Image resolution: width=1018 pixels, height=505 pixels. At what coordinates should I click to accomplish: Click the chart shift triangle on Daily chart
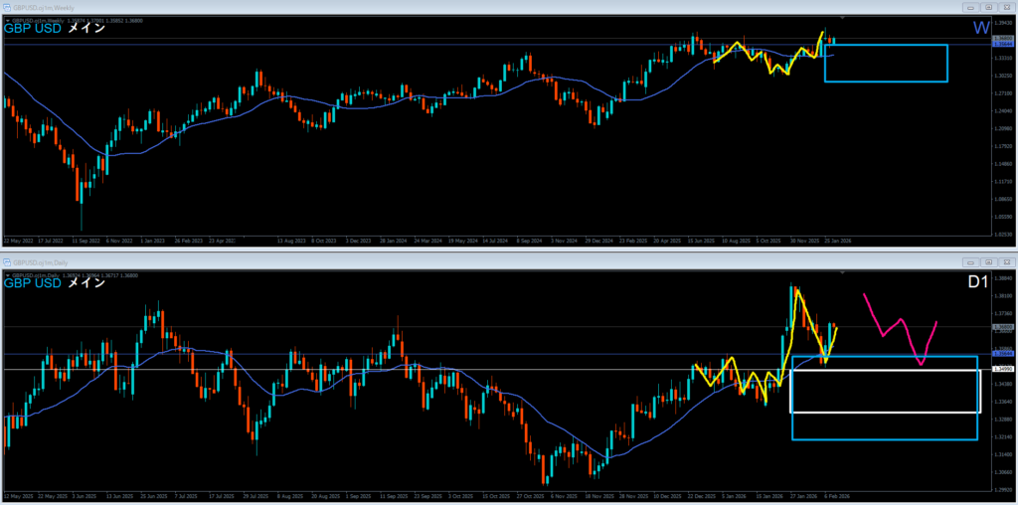coord(842,273)
